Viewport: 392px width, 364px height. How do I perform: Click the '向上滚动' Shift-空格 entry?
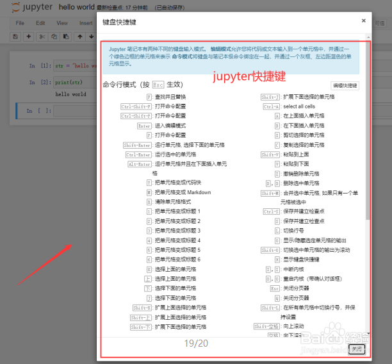[279, 326]
